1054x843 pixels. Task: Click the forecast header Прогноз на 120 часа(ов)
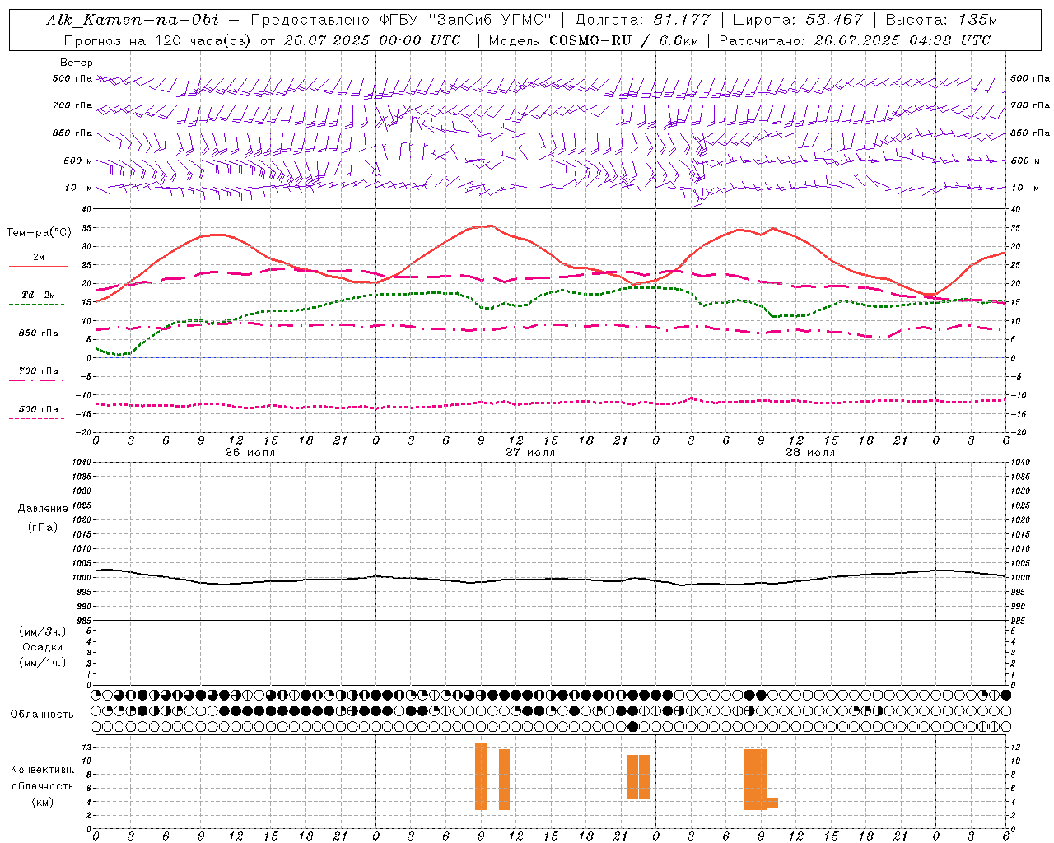(x=159, y=40)
